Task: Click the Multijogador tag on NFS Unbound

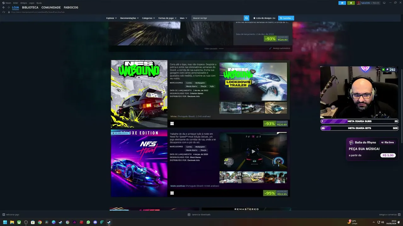Action: 200,83
